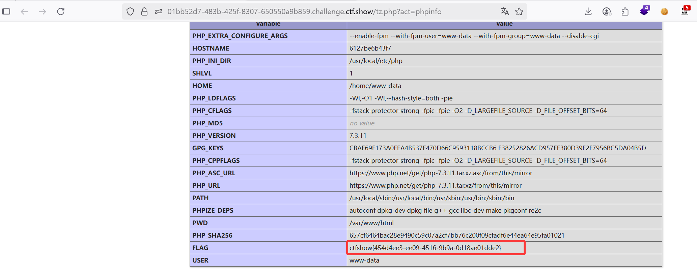Open the account profile icon
The image size is (697, 273).
coord(607,12)
